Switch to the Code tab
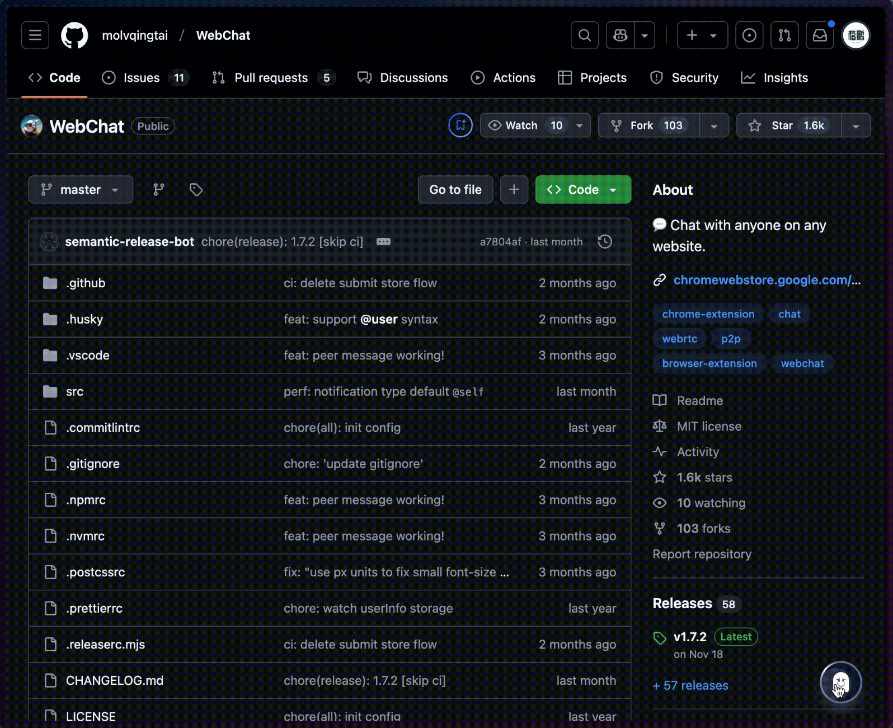Screen dimensions: 893x728 coord(54,78)
